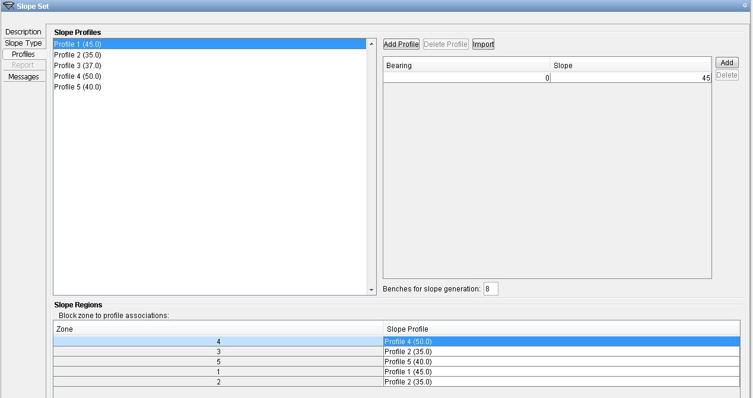Image resolution: width=753 pixels, height=398 pixels.
Task: Click the Import button for profiles
Action: (482, 44)
